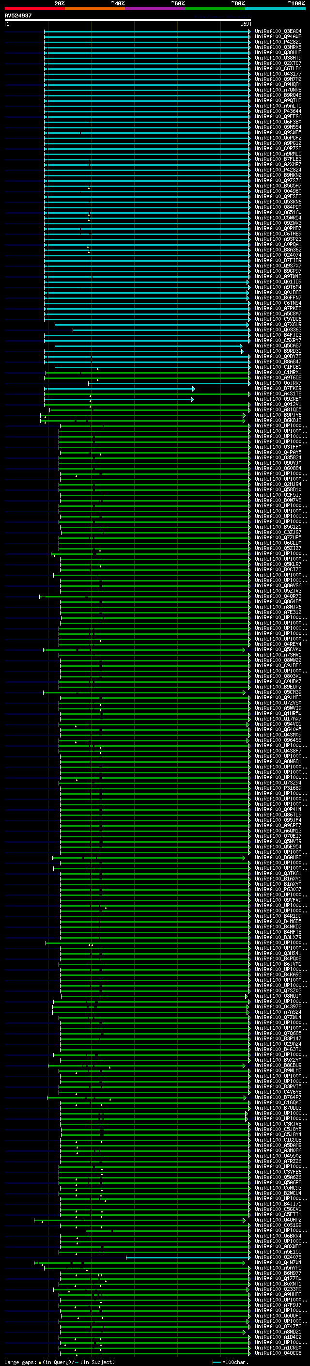Select label UniRef100_C5WR54
This screenshot has width=310, height=1366.
(x=278, y=218)
